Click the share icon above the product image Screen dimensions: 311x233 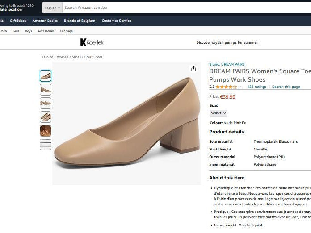coord(193,69)
